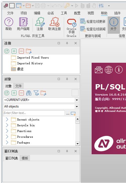
Task: Click the connections folder configure icon
Action: pyautogui.click(x=29, y=51)
